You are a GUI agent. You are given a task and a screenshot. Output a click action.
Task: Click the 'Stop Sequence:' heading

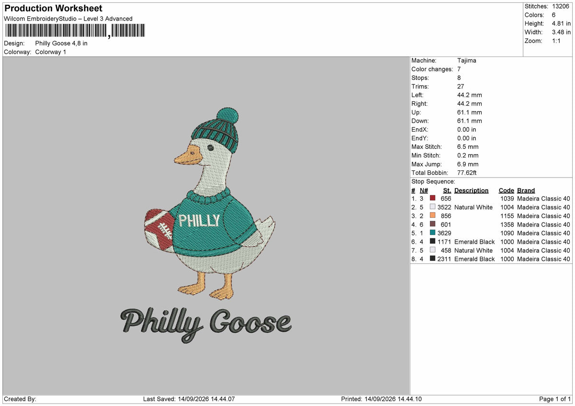433,182
